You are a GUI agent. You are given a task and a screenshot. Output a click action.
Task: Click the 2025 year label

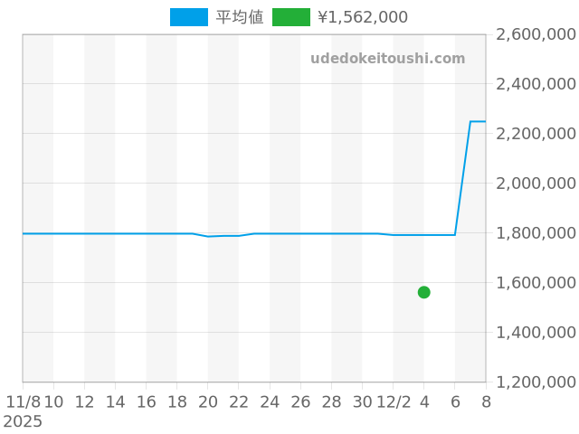point(23,421)
